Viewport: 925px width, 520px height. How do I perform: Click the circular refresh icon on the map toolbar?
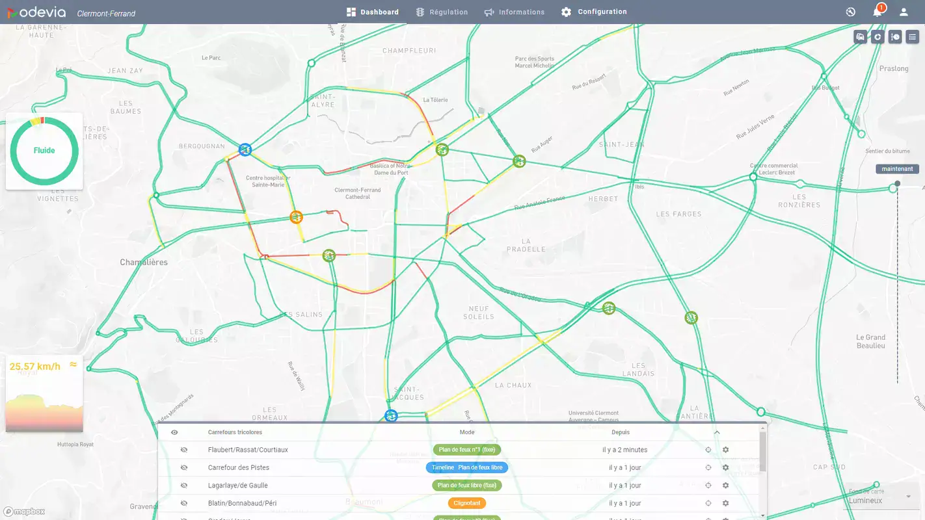click(878, 36)
